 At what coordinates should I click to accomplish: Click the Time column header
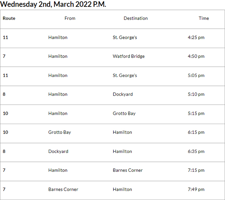204,18
